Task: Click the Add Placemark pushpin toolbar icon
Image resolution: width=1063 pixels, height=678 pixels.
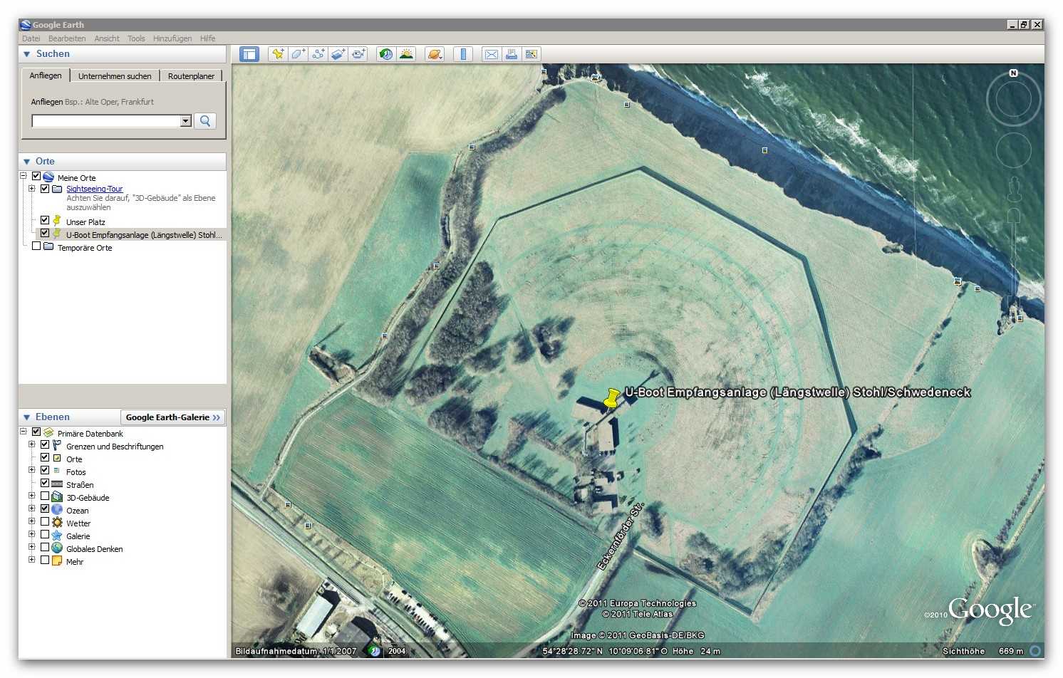Action: [x=278, y=54]
